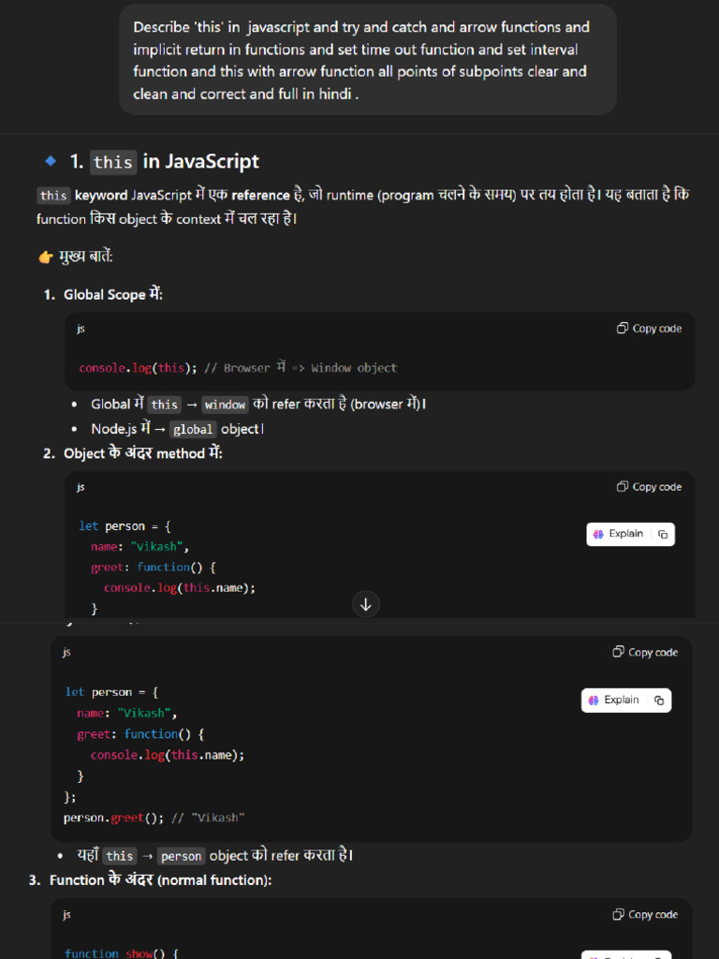Copy code of the console.log(this) Global Scope block
The height and width of the screenshot is (959, 719).
click(x=649, y=329)
